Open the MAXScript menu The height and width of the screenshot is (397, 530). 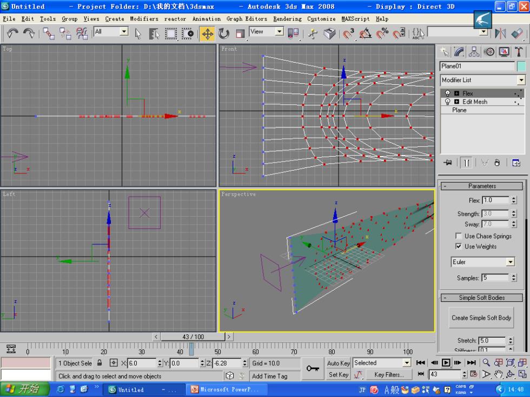355,19
